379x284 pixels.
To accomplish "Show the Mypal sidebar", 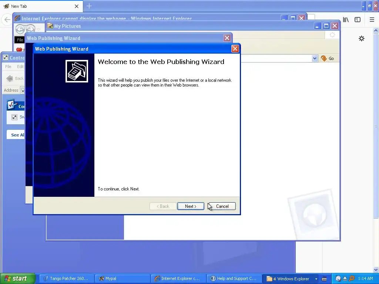I will click(x=358, y=20).
